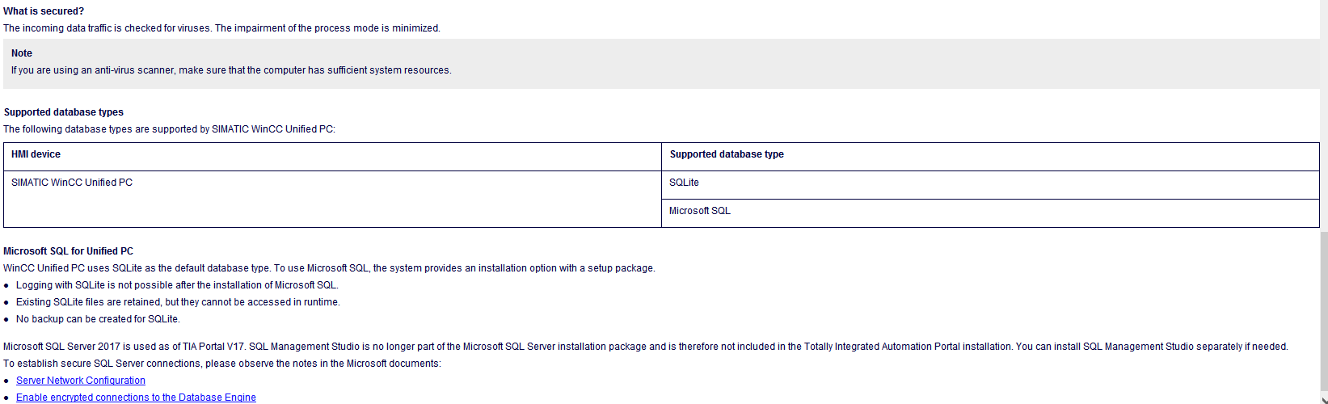Click the "Note" title in the gray box
Screen dimensions: 1328x404
(22, 53)
